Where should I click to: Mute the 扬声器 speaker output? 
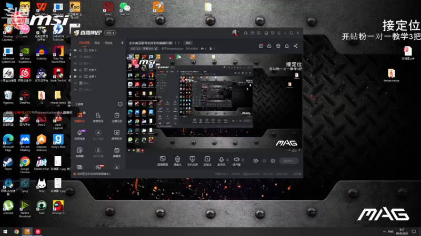pyautogui.click(x=236, y=161)
